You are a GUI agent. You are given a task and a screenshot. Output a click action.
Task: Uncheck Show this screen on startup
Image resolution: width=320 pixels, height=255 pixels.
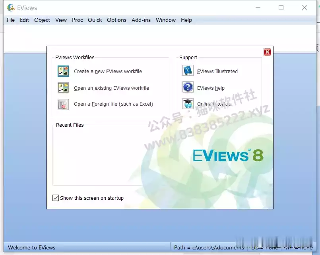(56, 198)
